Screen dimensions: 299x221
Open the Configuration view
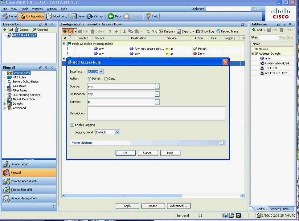(x=31, y=16)
